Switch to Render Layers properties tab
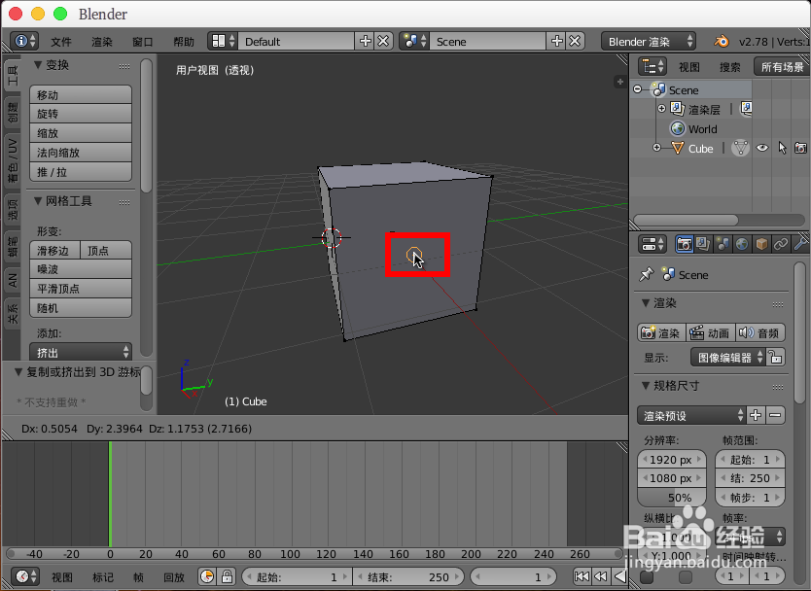 tap(703, 244)
